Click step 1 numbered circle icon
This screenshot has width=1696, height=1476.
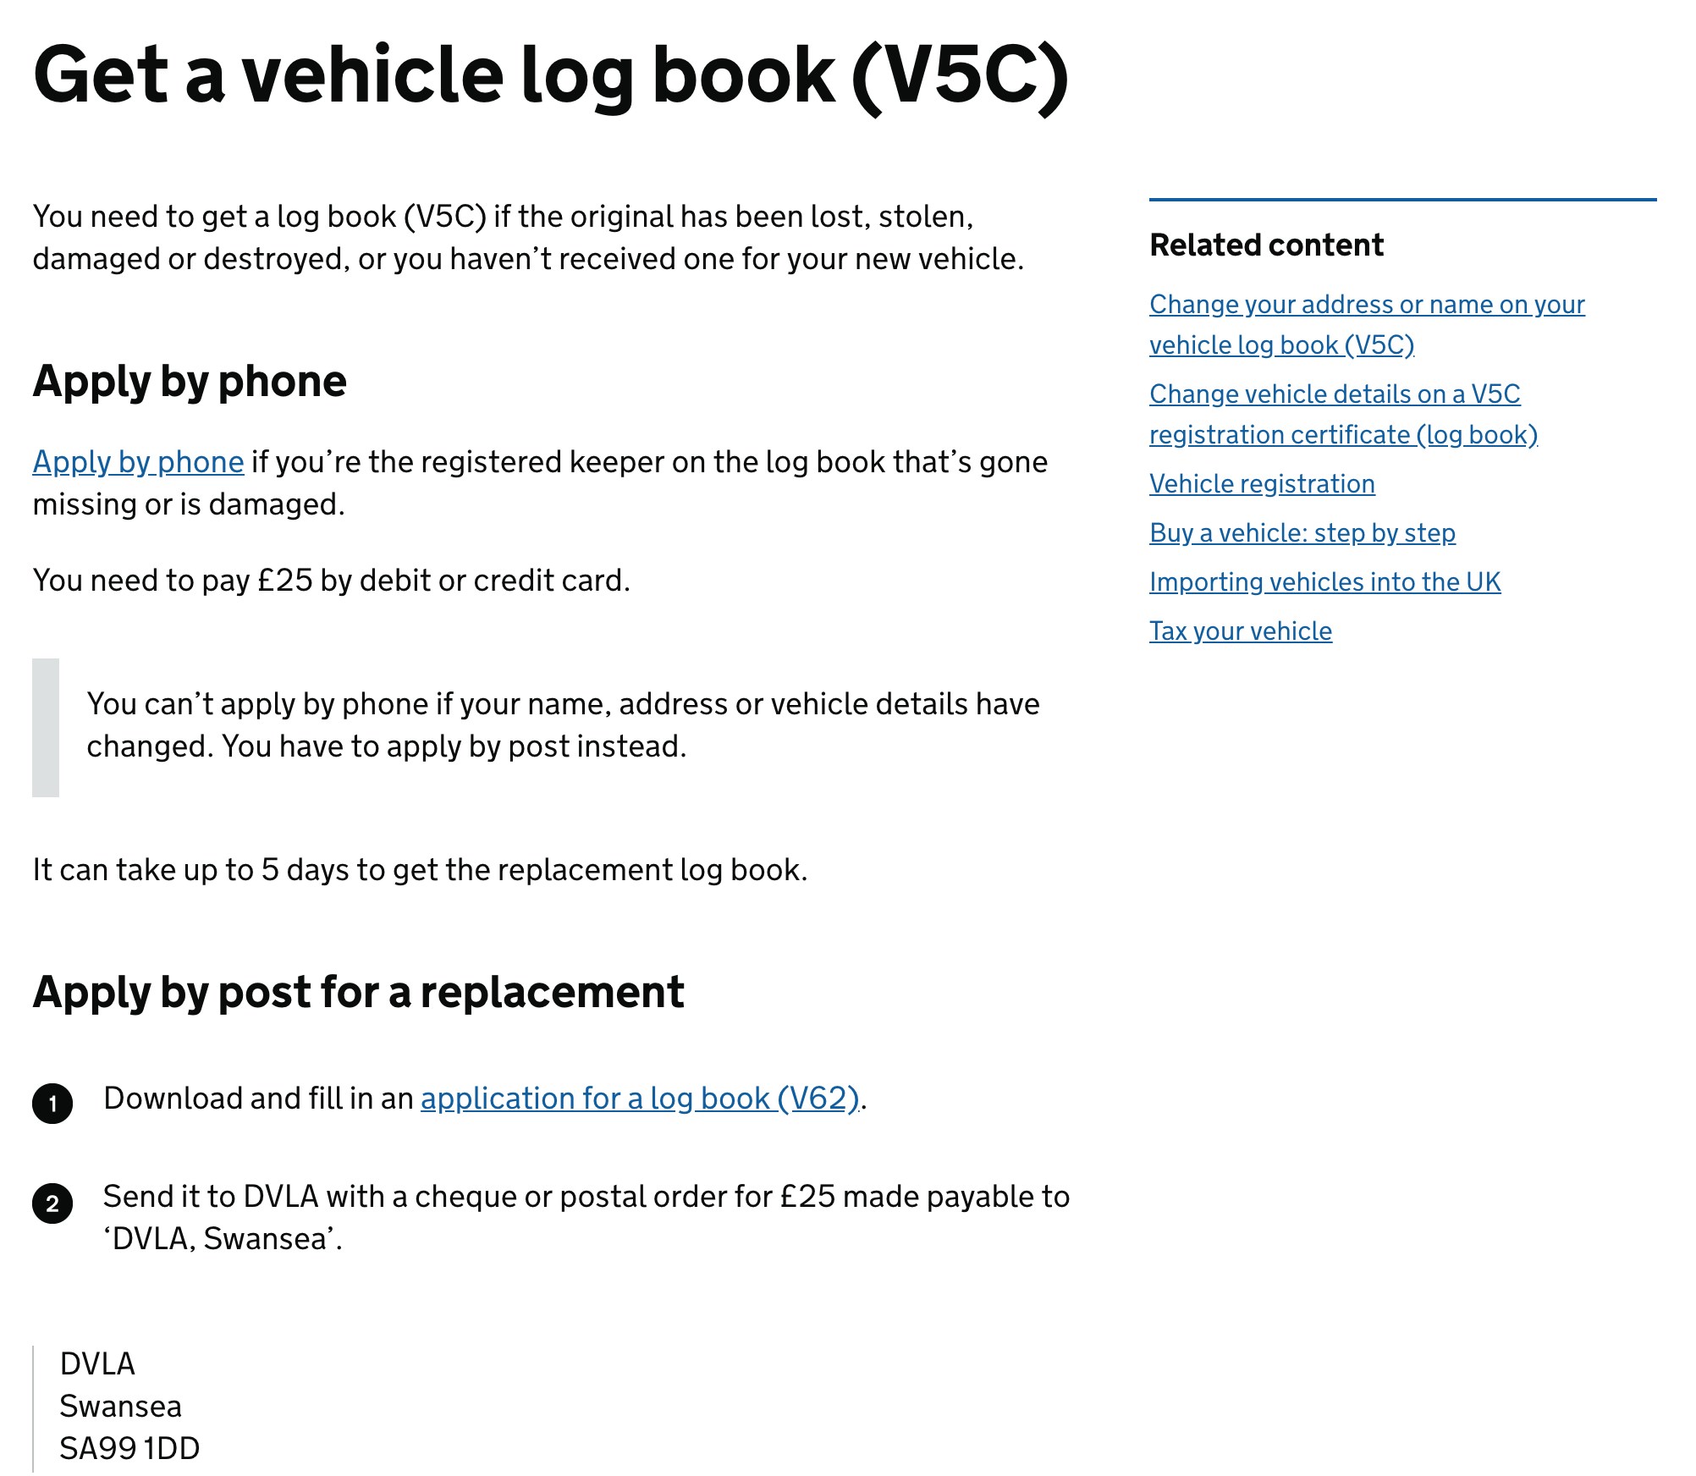pyautogui.click(x=55, y=1101)
